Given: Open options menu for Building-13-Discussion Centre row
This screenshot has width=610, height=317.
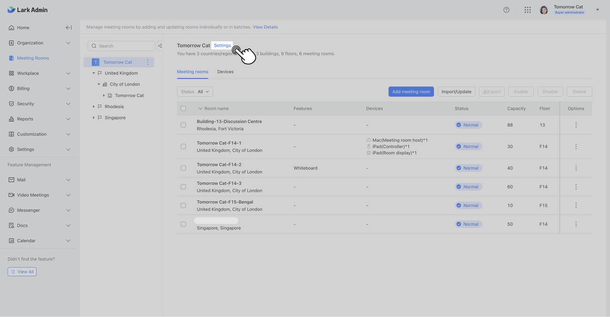Looking at the screenshot, I should [x=576, y=125].
